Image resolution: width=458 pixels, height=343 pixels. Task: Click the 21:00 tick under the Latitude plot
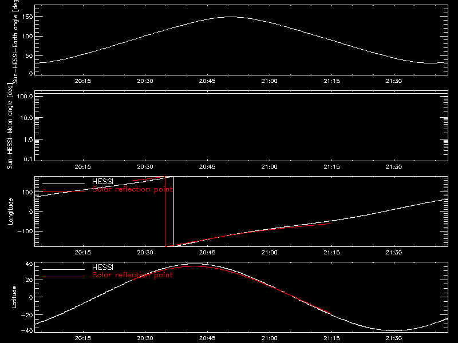(x=269, y=338)
